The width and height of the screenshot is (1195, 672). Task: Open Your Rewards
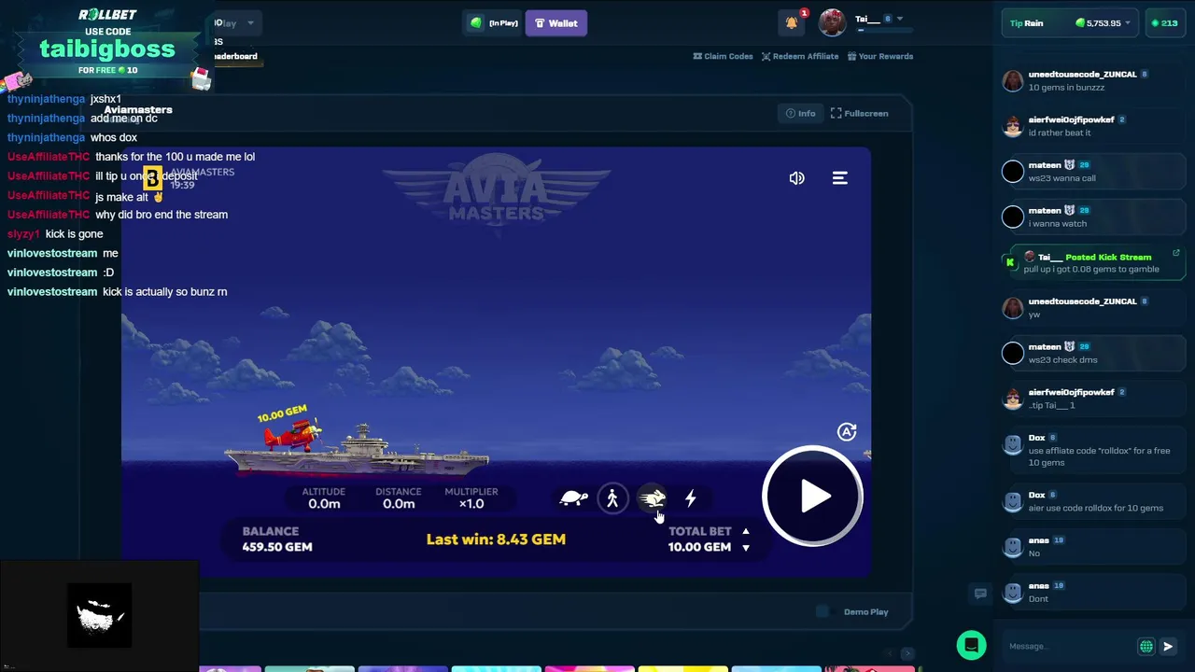point(879,56)
